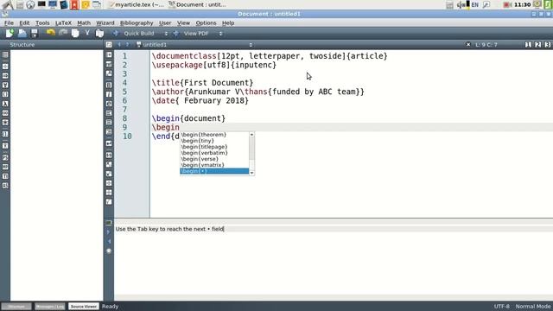Screen dimensions: 553x311
Task: Open the Wizard menu
Action: coord(105,23)
